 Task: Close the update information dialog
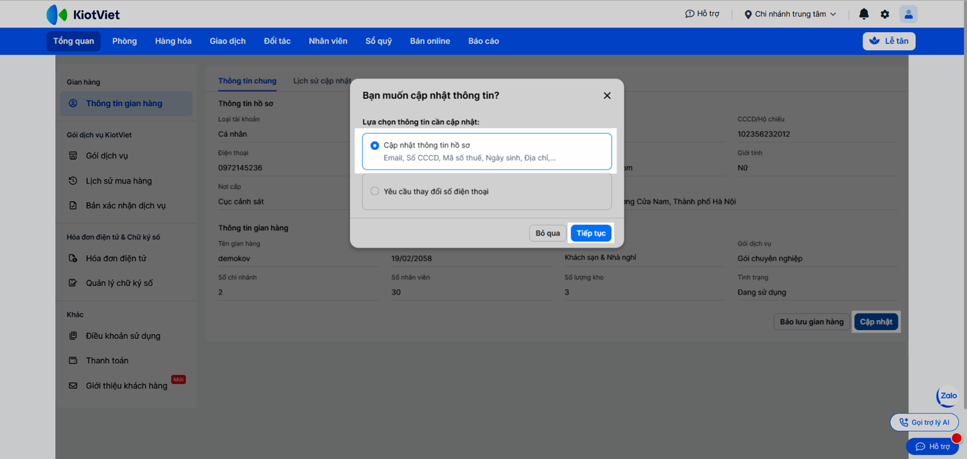tap(607, 95)
